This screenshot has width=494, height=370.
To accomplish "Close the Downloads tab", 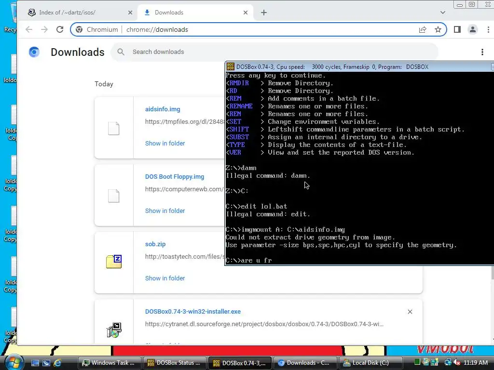I will (x=246, y=13).
